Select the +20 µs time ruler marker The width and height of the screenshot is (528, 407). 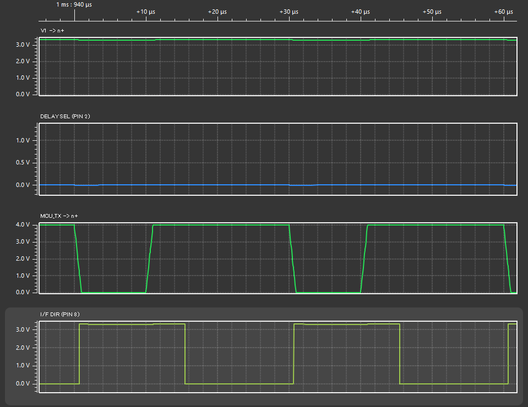pos(217,12)
